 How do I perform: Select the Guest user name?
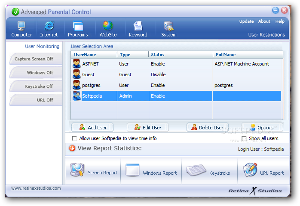point(88,75)
